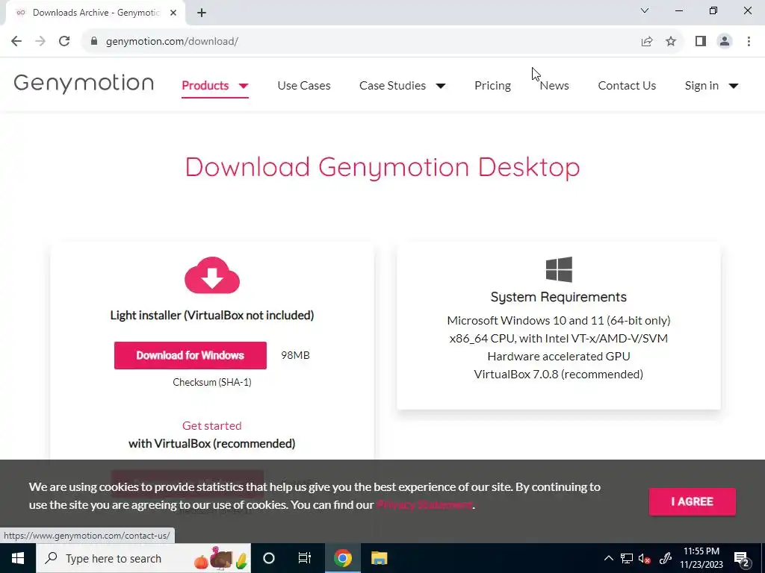Bookmark this page with star icon
The width and height of the screenshot is (765, 573).
[671, 42]
